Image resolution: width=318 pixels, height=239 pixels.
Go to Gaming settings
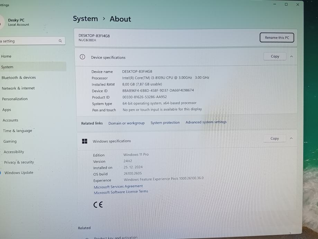pos(10,141)
